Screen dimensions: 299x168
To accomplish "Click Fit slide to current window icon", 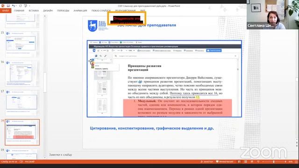I will pyautogui.click(x=296, y=162).
